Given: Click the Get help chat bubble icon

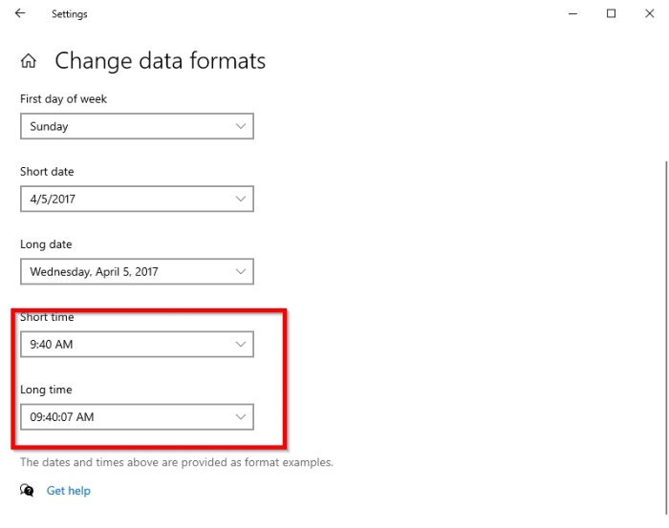Looking at the screenshot, I should click(x=27, y=491).
